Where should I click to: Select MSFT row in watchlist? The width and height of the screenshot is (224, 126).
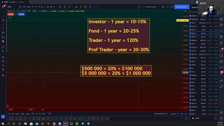pyautogui.click(x=204, y=37)
